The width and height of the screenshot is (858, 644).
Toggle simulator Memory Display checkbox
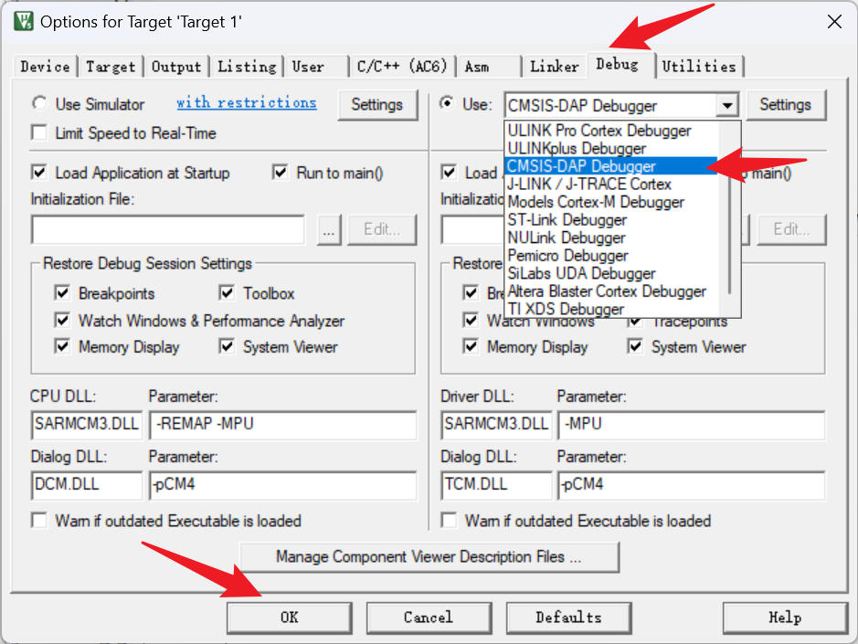(62, 346)
